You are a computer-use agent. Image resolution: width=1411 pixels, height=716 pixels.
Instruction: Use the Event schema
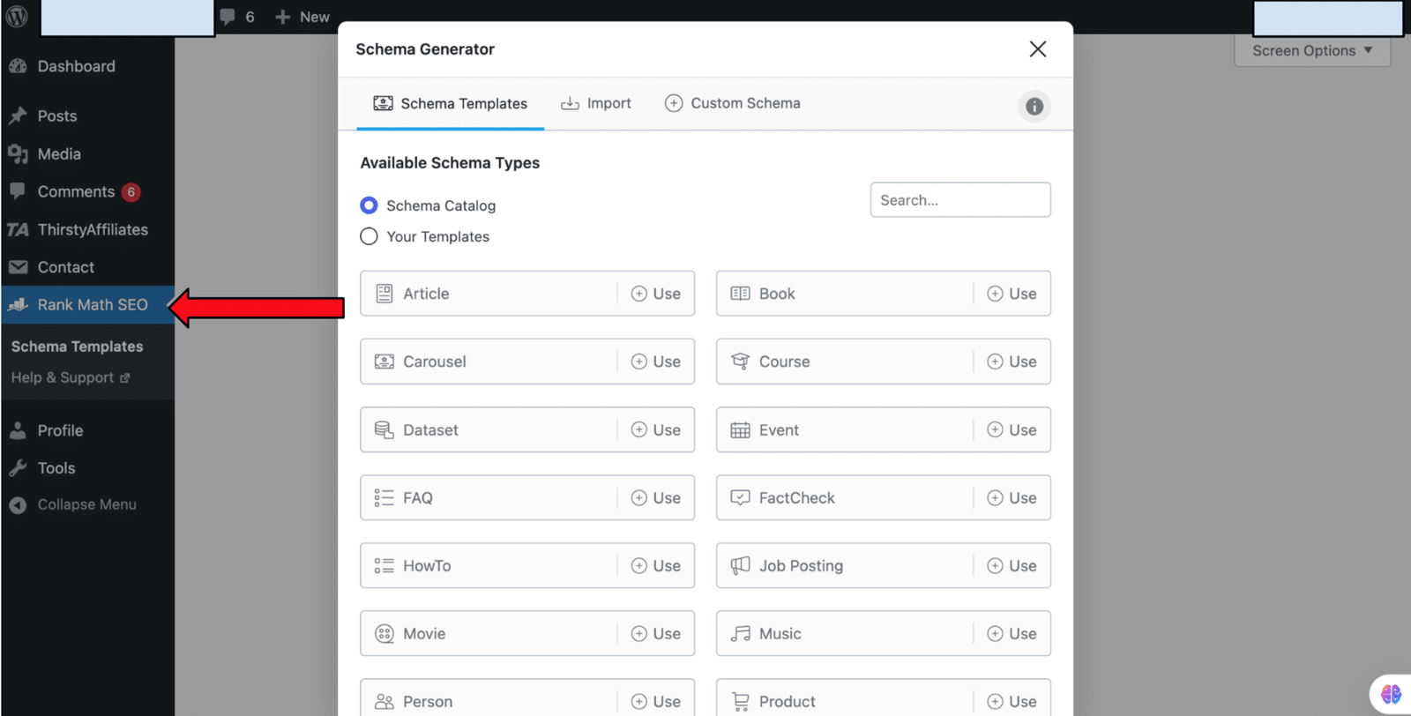pos(1012,430)
